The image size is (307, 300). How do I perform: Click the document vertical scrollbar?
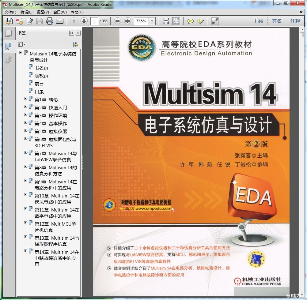coord(302,153)
